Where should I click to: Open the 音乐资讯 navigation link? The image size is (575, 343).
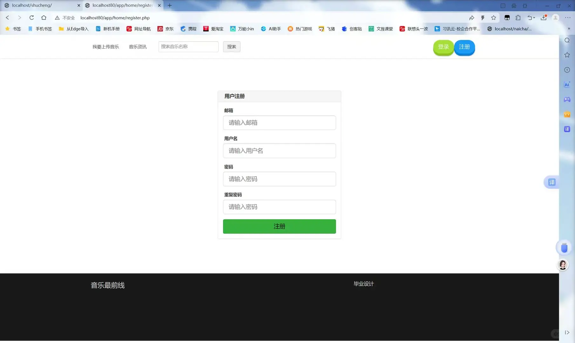point(138,46)
